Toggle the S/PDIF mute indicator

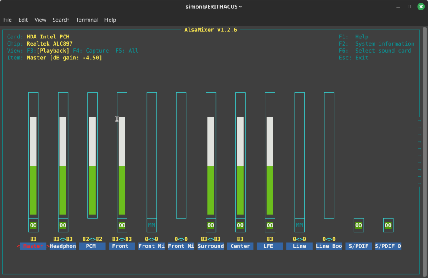(358, 225)
